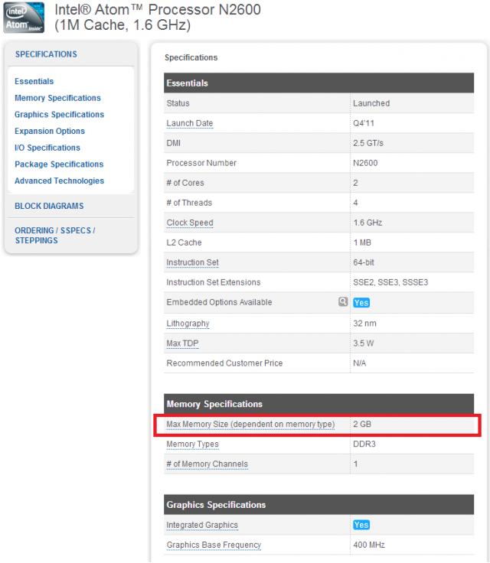
Task: Click the Max Memory Size term link
Action: 250,424
